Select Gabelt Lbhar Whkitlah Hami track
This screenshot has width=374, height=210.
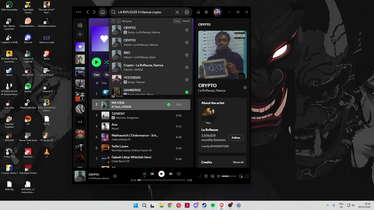click(141, 159)
